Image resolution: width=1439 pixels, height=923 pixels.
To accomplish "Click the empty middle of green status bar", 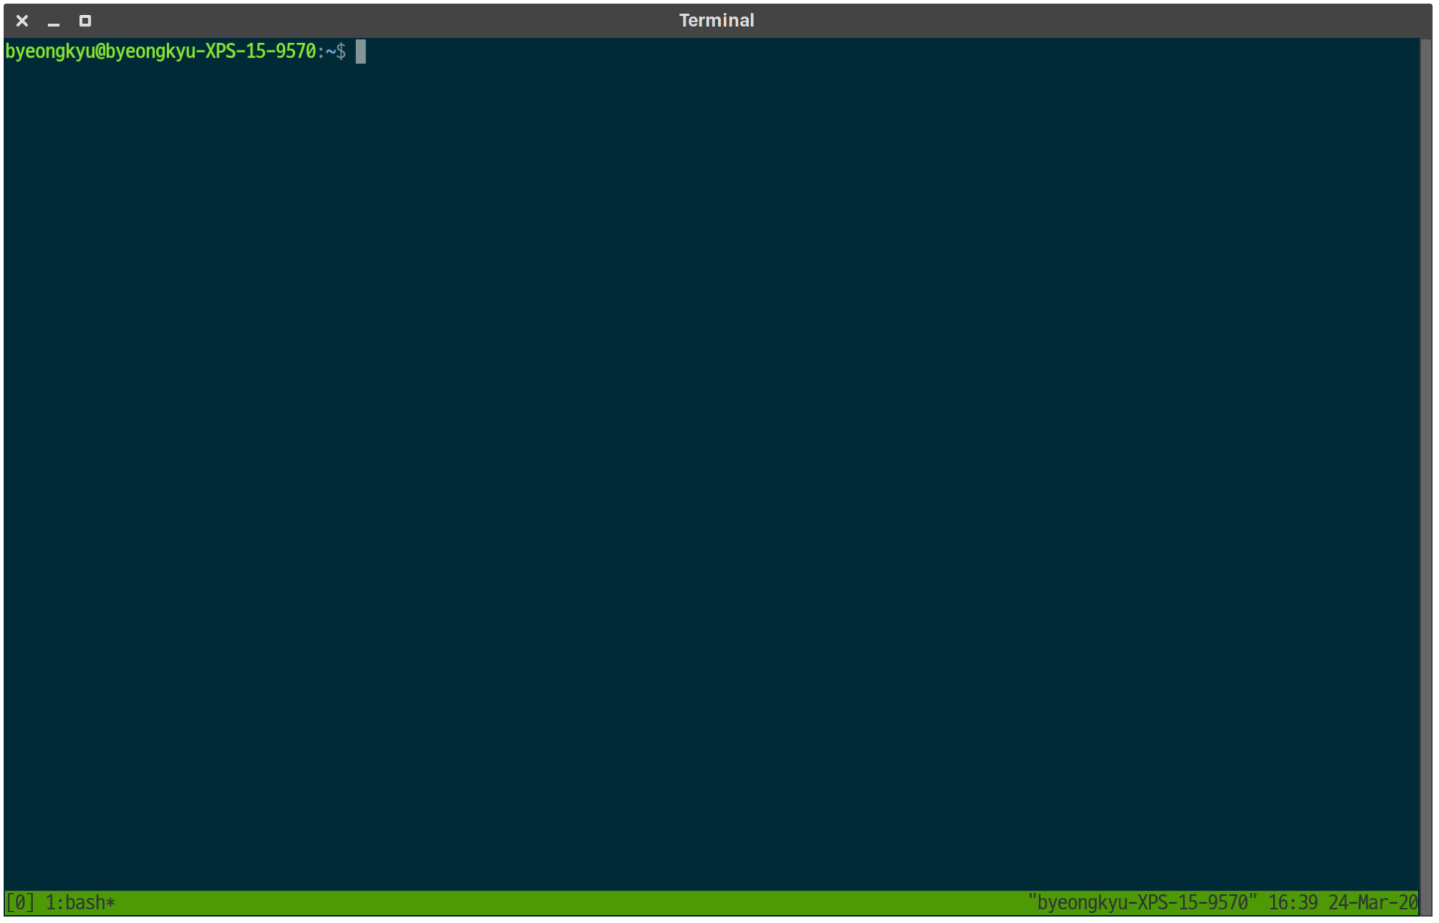I will pyautogui.click(x=576, y=902).
